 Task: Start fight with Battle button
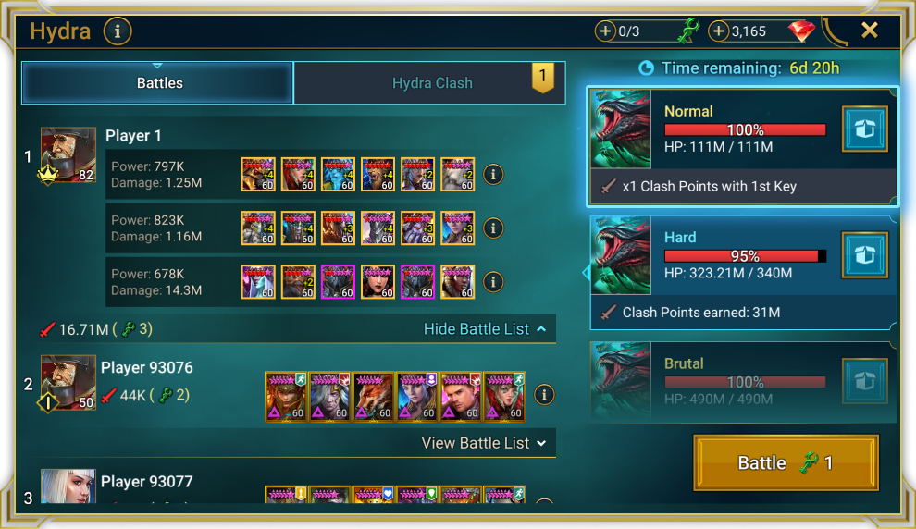click(786, 462)
